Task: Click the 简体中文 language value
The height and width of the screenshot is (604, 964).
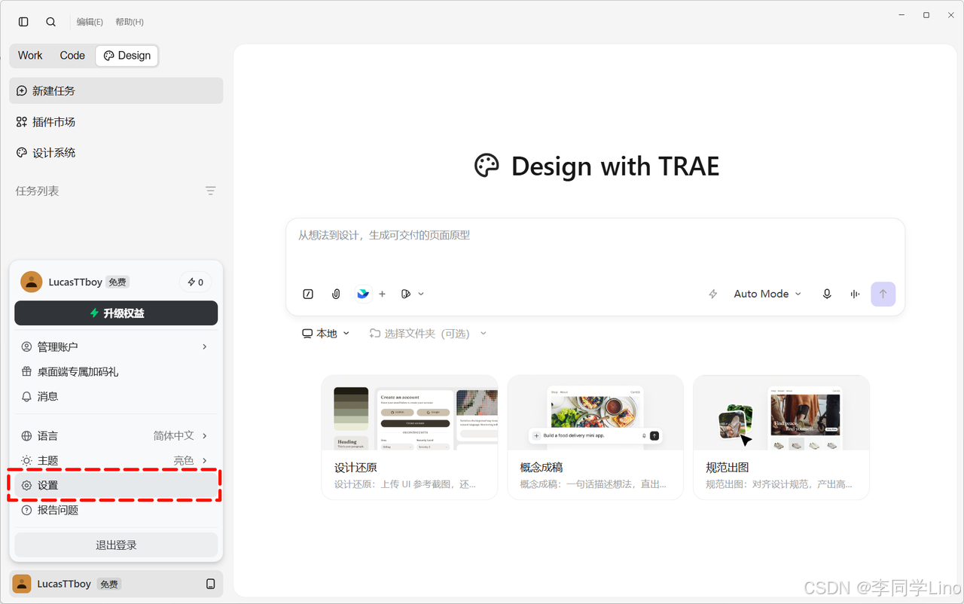Action: pyautogui.click(x=173, y=435)
